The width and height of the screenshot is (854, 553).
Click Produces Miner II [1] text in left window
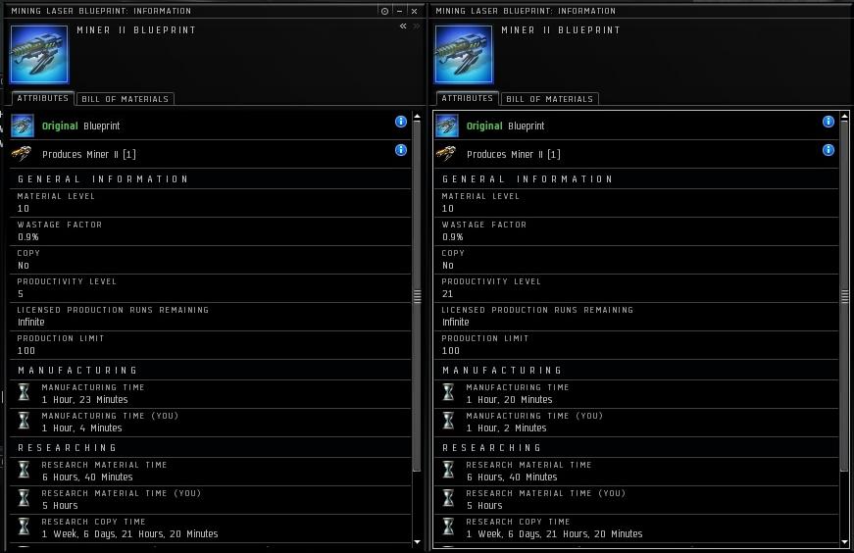point(89,154)
